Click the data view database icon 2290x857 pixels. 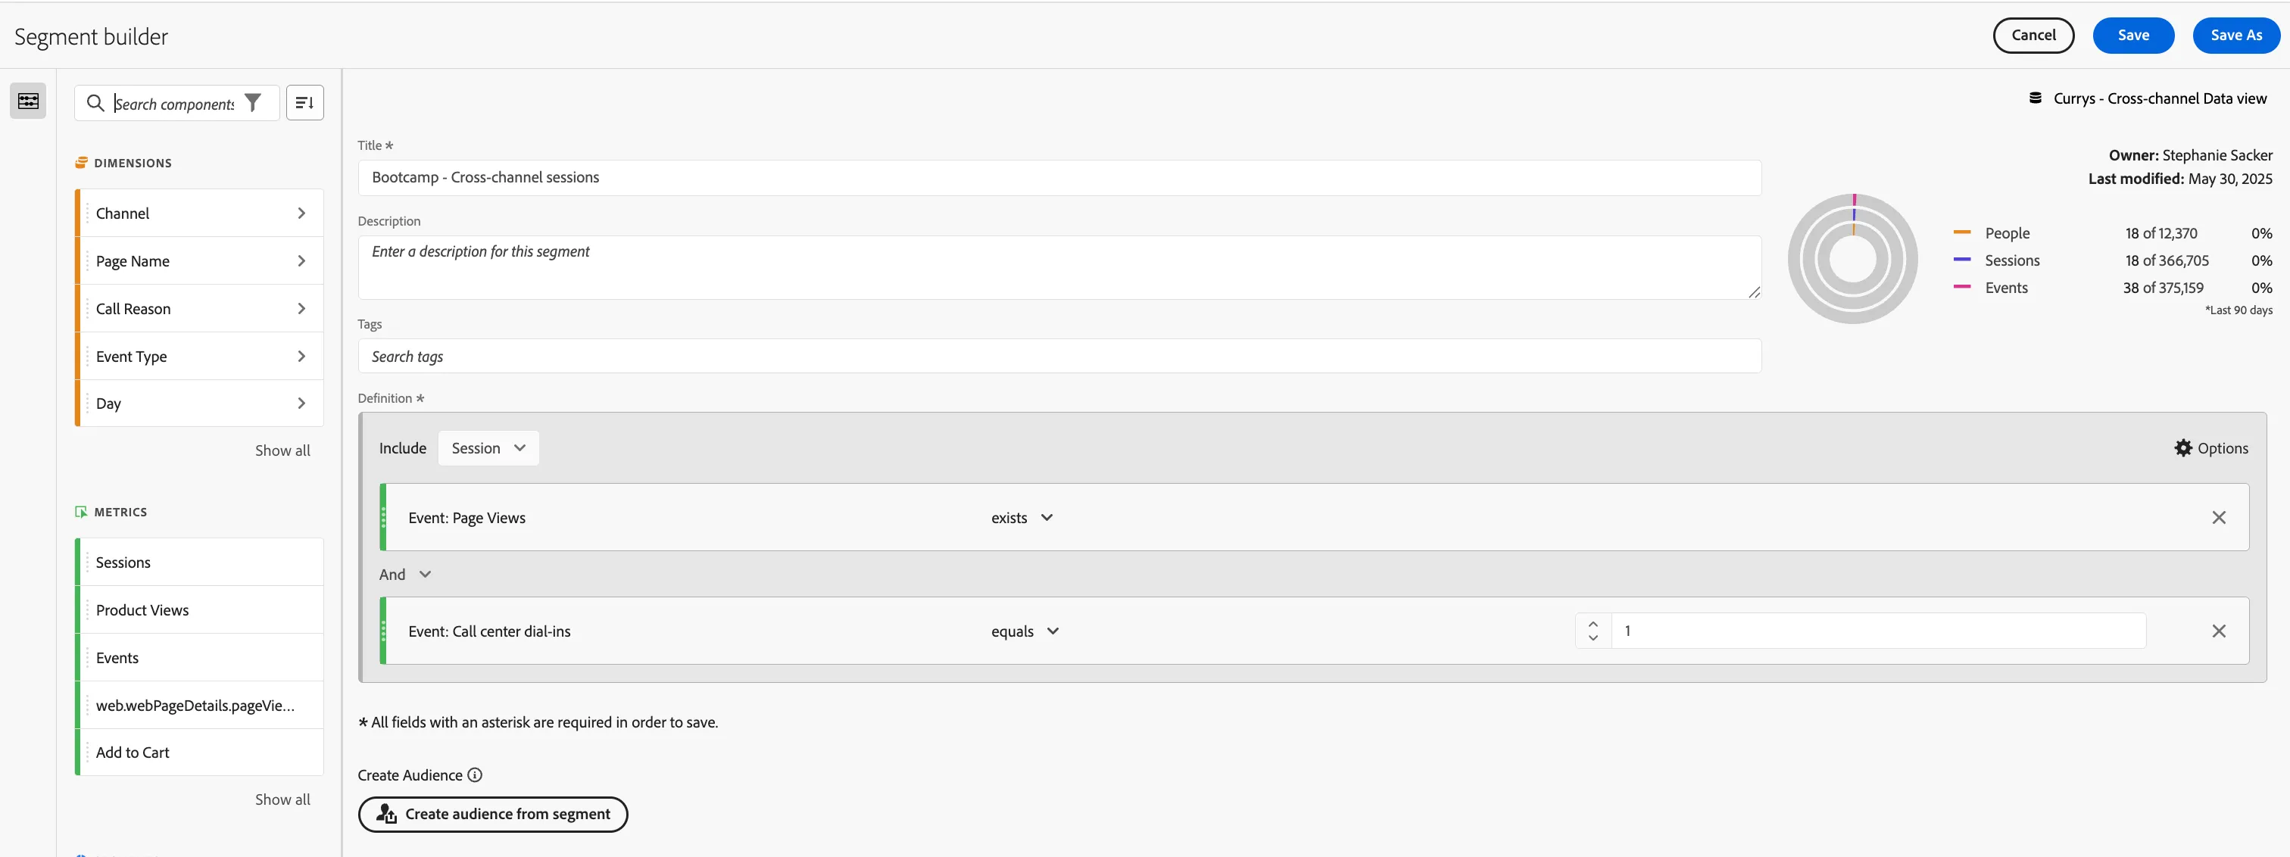2035,98
